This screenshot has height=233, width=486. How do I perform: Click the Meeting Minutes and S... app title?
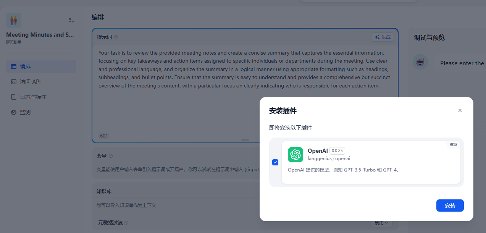pyautogui.click(x=40, y=35)
